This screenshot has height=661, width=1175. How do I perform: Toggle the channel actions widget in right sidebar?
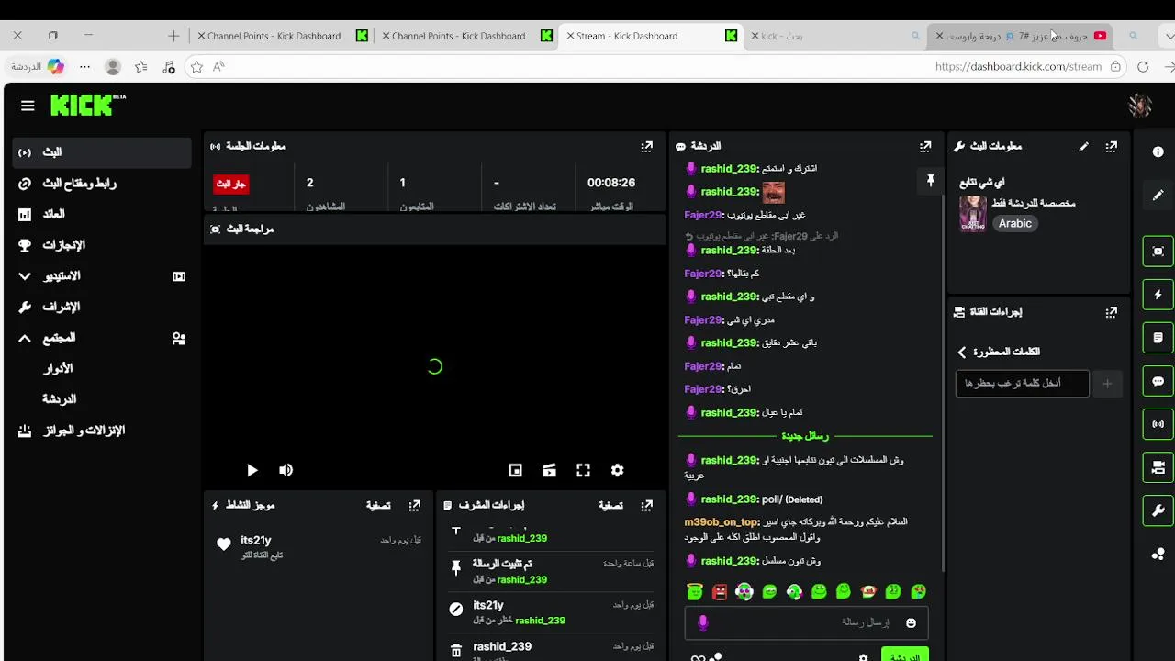point(1158,467)
